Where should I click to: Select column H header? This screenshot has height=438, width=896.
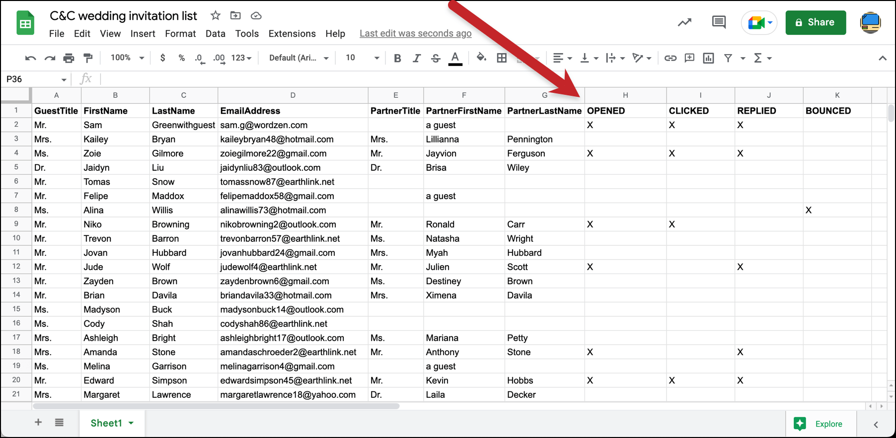pos(625,95)
